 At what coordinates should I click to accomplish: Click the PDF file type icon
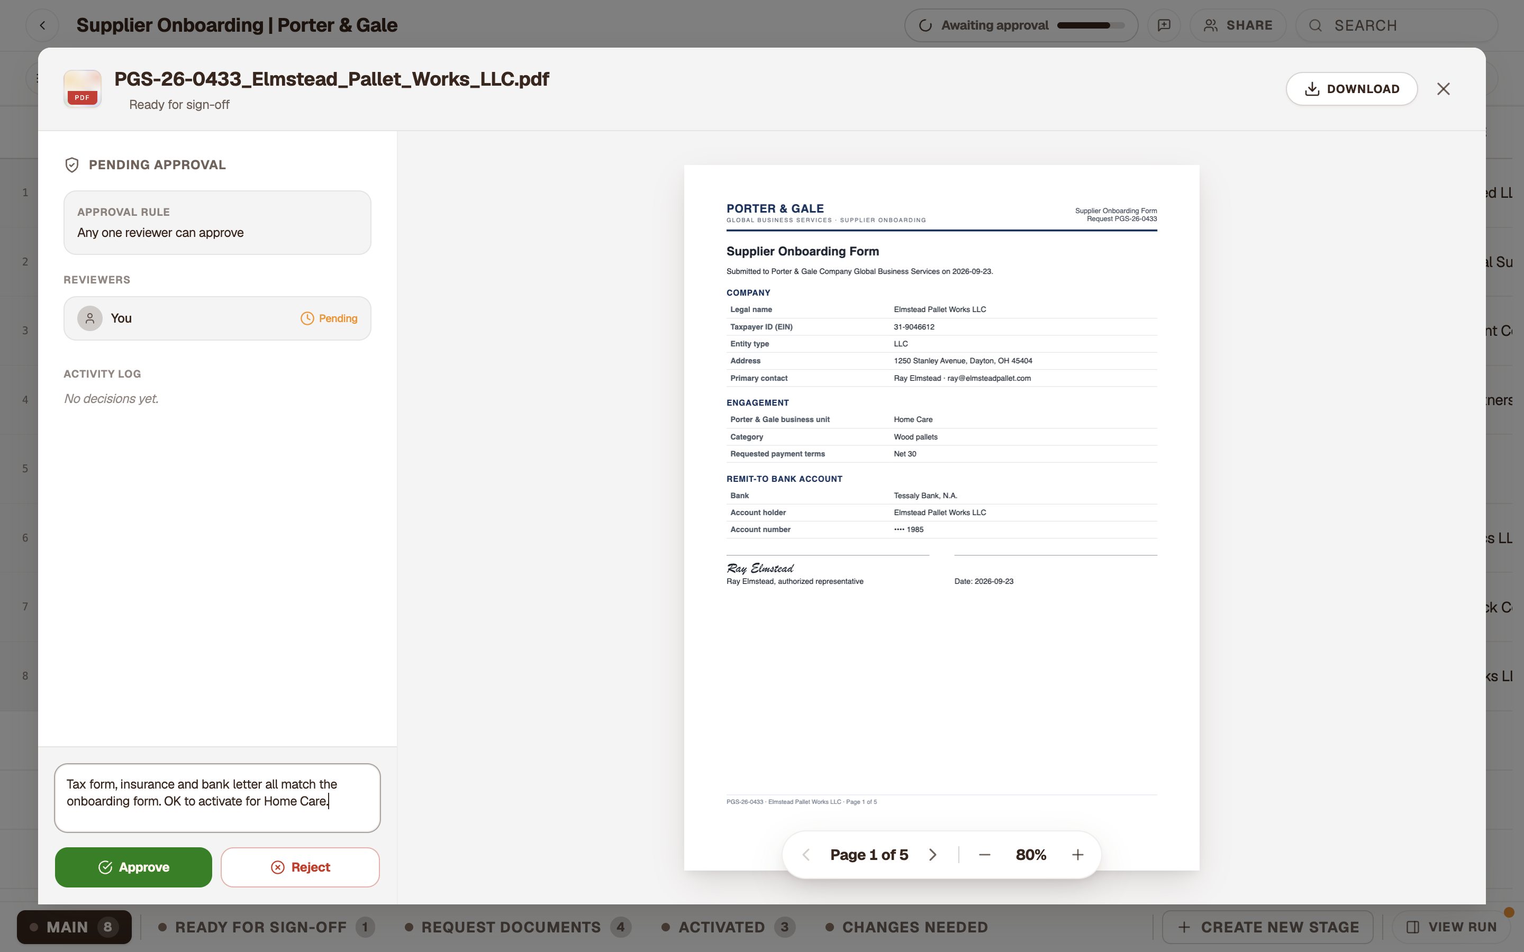[83, 89]
